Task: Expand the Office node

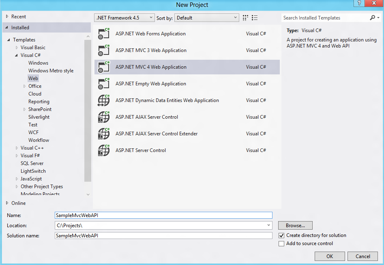Action: pos(24,86)
